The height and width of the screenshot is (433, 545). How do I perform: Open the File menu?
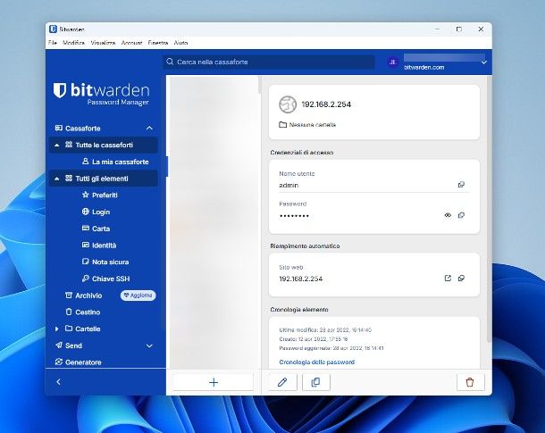tap(53, 43)
